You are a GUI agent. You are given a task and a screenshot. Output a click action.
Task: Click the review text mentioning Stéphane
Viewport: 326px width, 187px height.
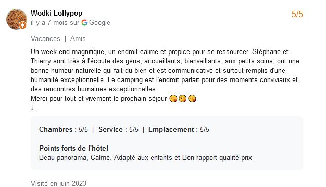pos(164,71)
